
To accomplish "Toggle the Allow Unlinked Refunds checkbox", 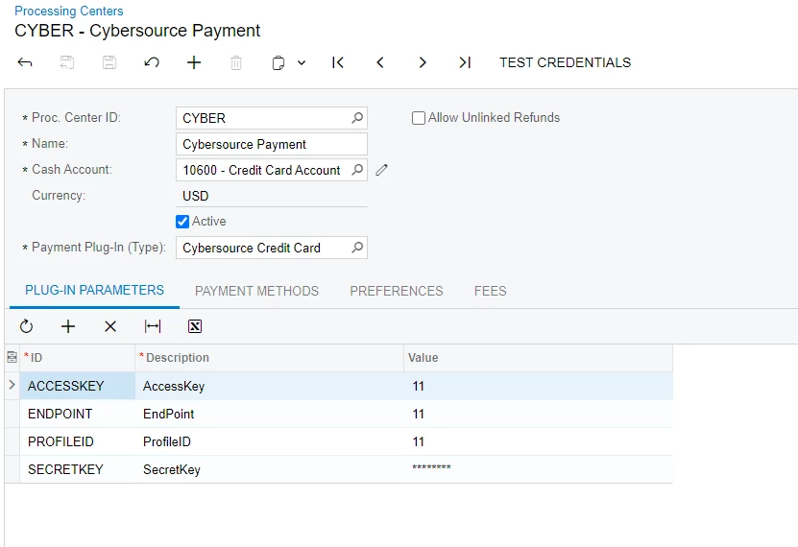I will (x=419, y=118).
